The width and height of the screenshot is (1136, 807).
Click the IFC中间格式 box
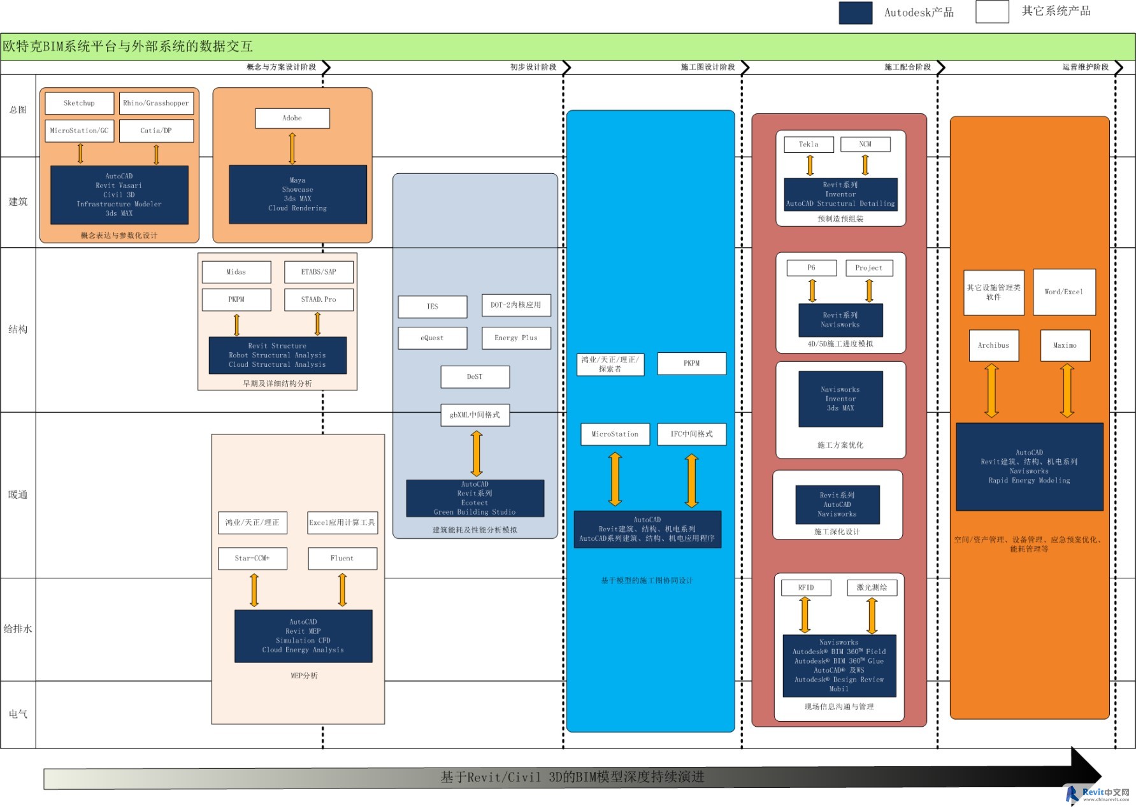[x=692, y=434]
